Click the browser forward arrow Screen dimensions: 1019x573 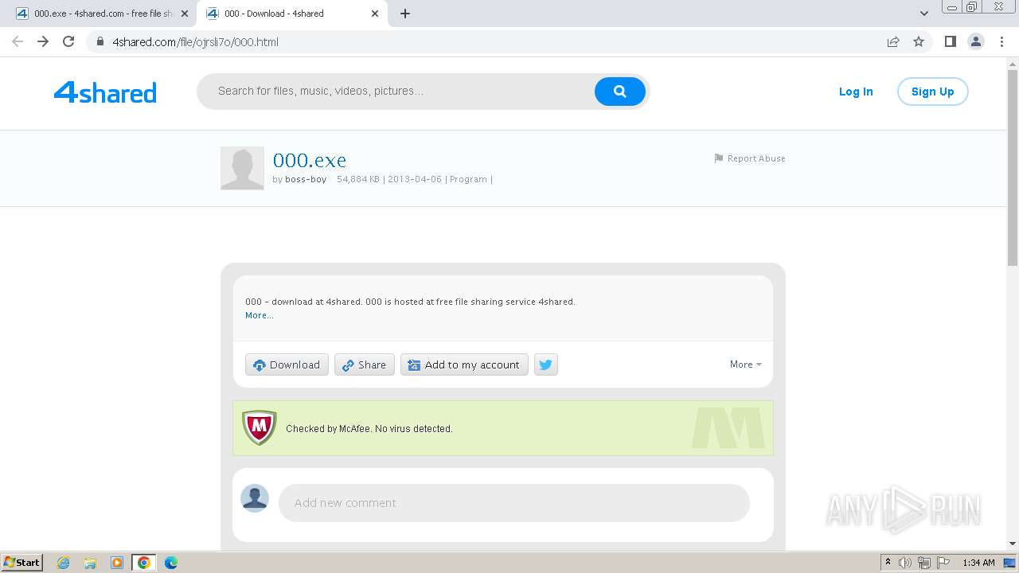pyautogui.click(x=43, y=41)
